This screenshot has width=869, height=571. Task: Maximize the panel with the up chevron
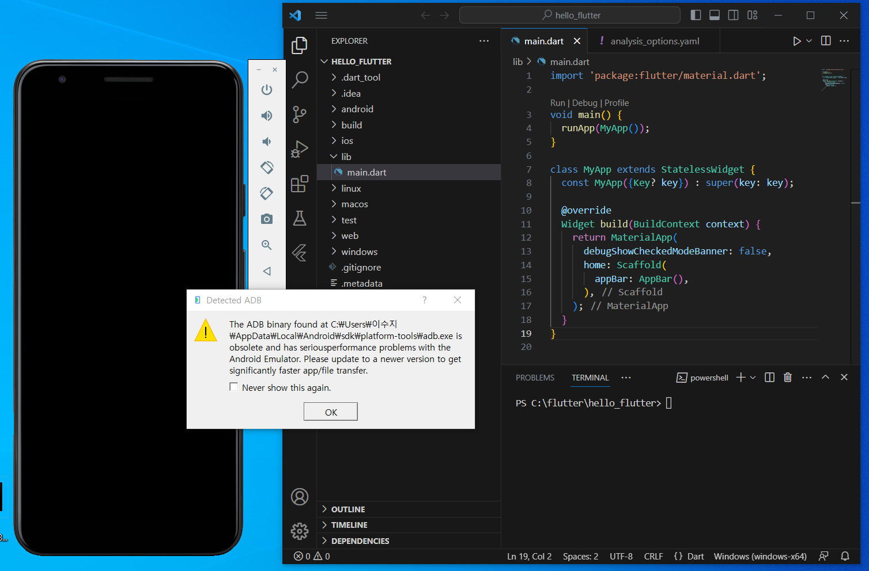point(825,378)
